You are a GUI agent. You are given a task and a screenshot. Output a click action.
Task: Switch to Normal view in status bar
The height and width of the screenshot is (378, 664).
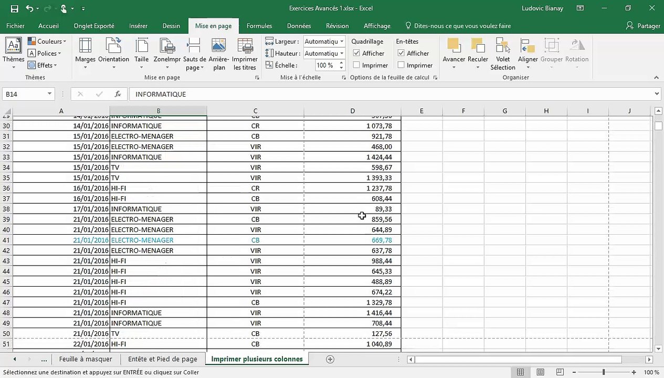tap(520, 372)
